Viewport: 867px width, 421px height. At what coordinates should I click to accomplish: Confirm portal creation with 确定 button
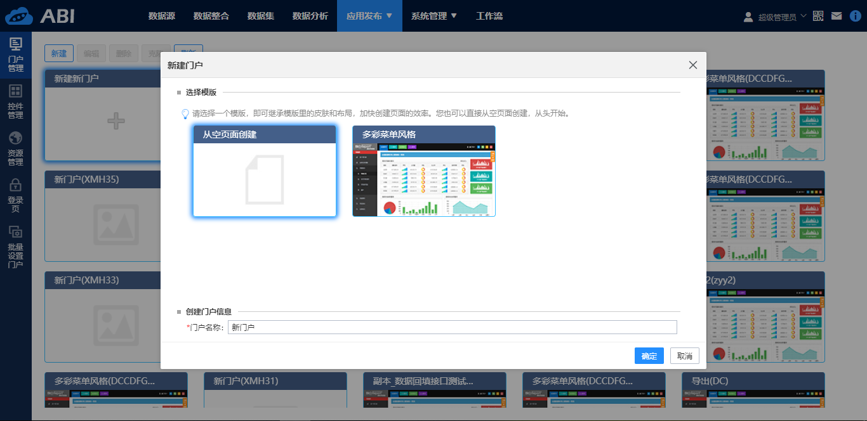pos(649,356)
